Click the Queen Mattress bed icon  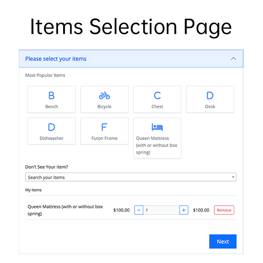[x=157, y=127]
